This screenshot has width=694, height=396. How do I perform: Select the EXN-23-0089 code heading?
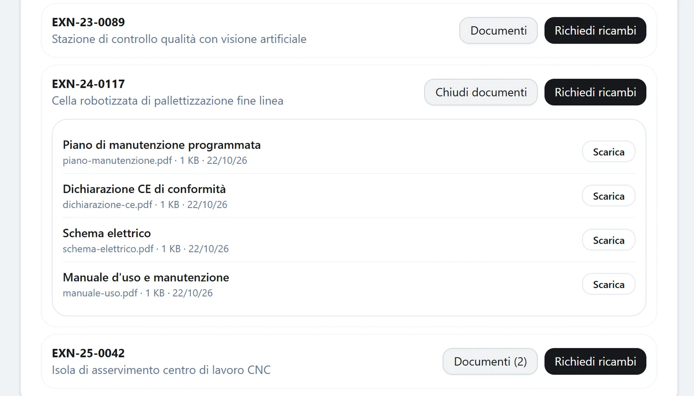coord(88,22)
